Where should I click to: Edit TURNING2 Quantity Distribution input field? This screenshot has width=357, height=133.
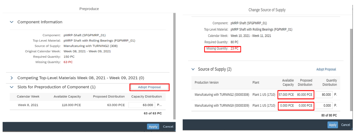click(x=324, y=95)
